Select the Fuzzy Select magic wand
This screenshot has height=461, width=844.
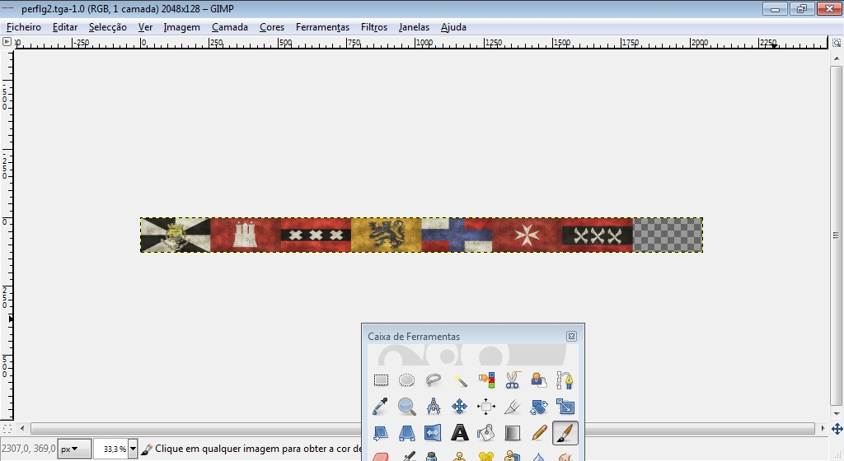(460, 380)
